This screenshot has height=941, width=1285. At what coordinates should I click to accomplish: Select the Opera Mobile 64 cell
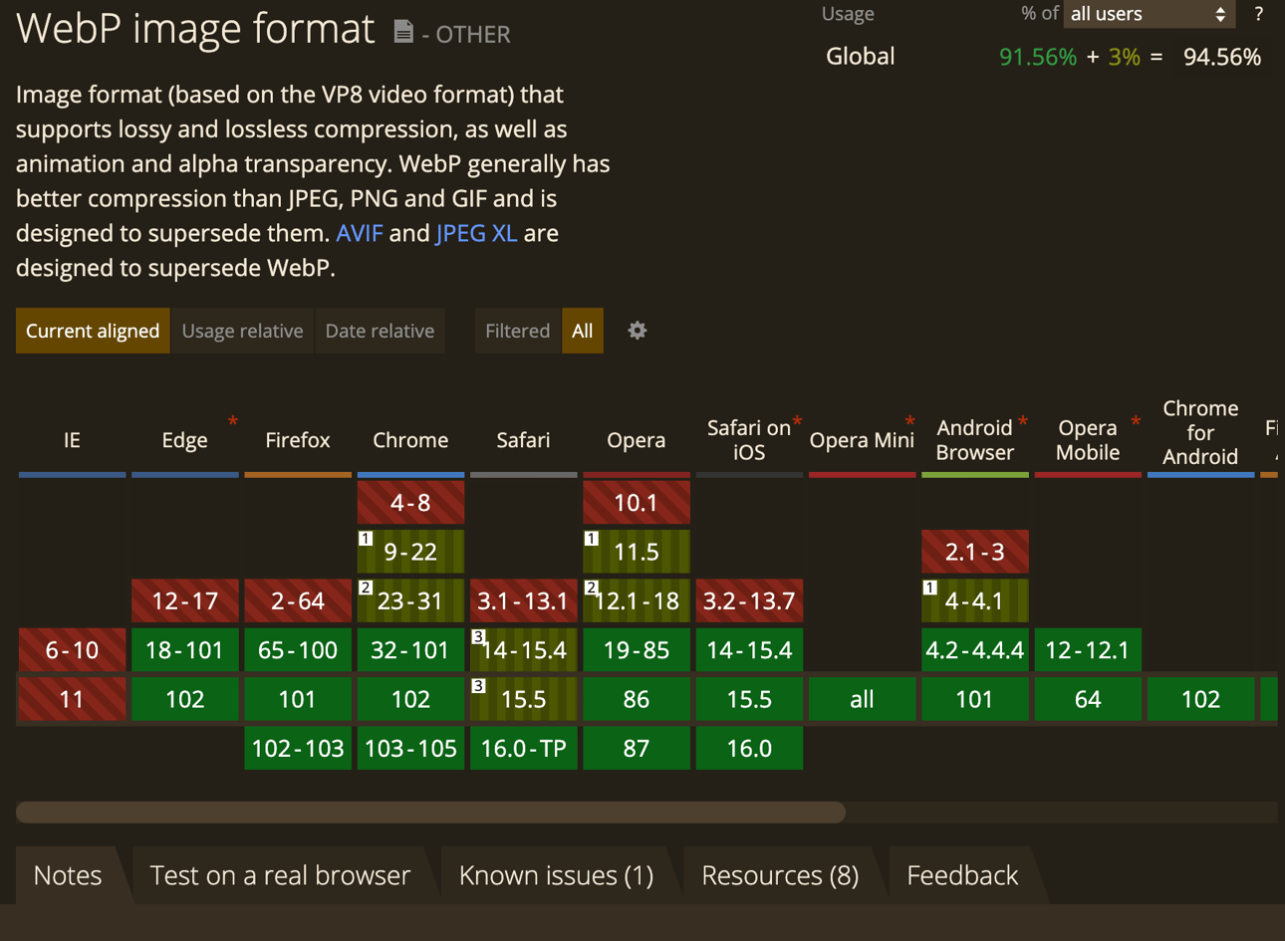[x=1088, y=699]
